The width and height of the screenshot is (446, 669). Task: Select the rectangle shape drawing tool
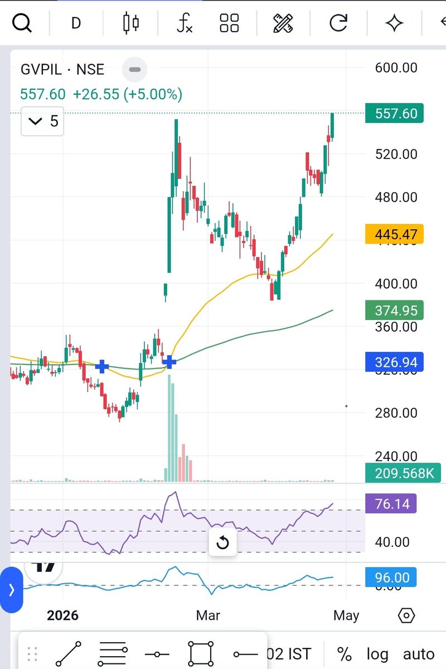201,653
